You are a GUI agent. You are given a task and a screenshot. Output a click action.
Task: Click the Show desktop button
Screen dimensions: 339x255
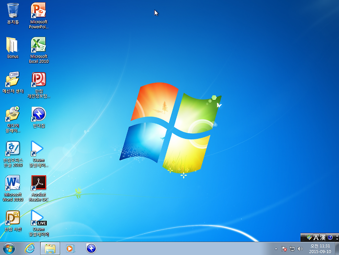[337, 248]
